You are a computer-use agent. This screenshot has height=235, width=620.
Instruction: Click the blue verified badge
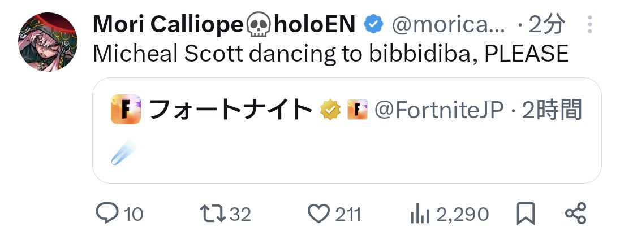pyautogui.click(x=373, y=24)
